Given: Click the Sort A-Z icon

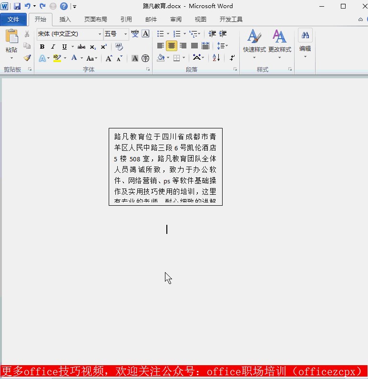Looking at the screenshot, I should [216, 58].
